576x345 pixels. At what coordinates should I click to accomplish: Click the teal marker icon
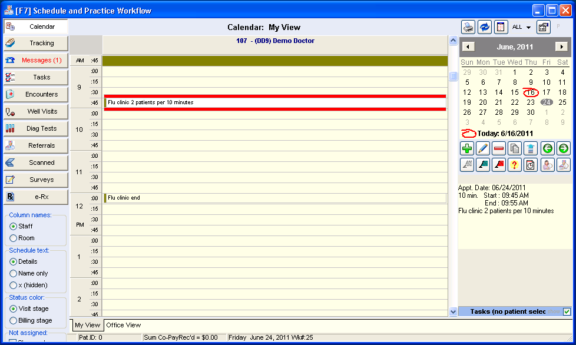coord(483,165)
